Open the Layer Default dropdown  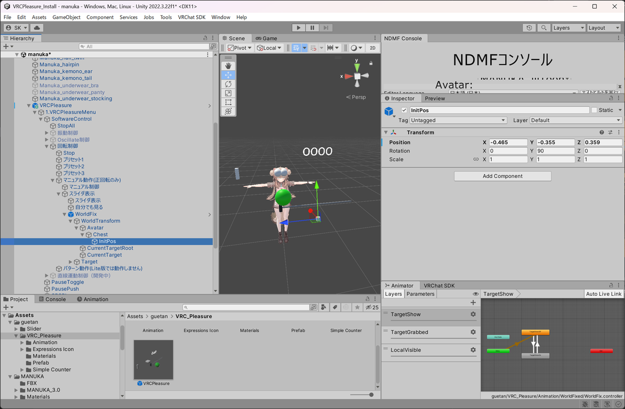click(x=576, y=121)
